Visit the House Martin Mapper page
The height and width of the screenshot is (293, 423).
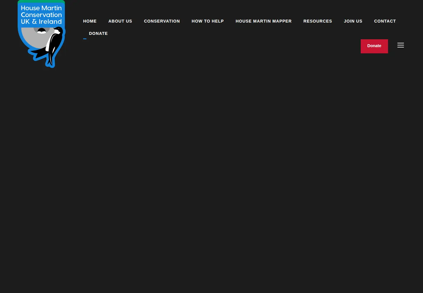pyautogui.click(x=263, y=21)
